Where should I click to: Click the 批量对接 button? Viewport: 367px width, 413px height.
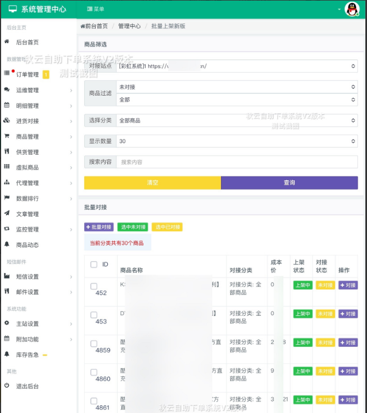99,227
